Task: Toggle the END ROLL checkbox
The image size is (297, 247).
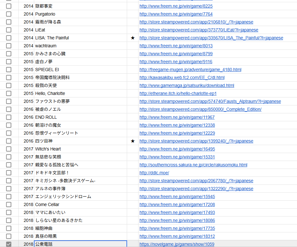Action: tap(9, 117)
